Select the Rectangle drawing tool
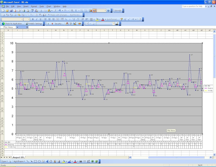 coord(35,161)
